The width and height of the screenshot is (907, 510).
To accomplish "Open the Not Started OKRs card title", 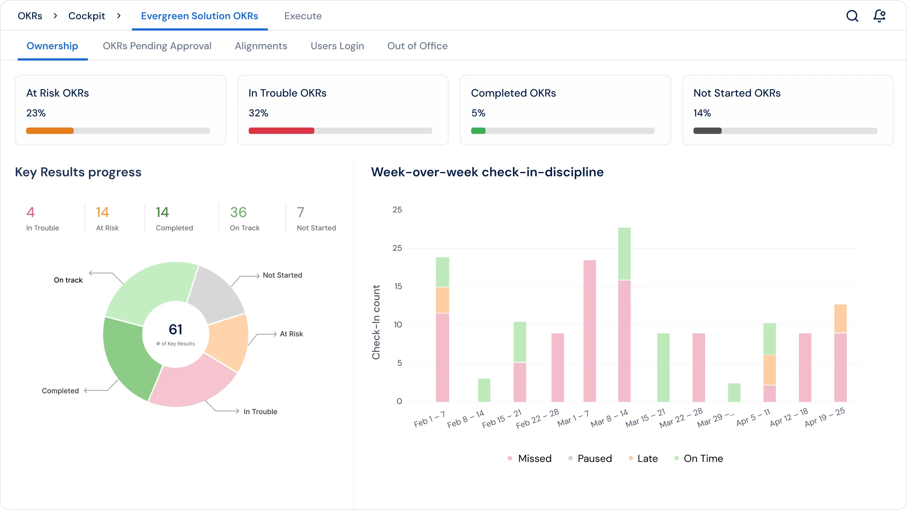I will click(737, 93).
